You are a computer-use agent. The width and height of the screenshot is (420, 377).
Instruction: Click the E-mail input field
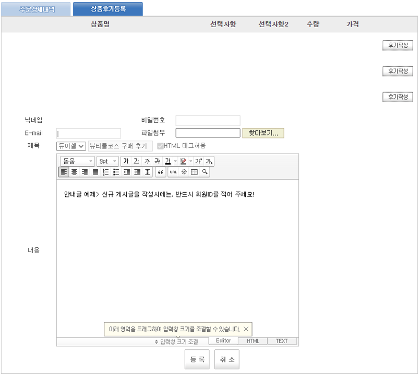[89, 133]
